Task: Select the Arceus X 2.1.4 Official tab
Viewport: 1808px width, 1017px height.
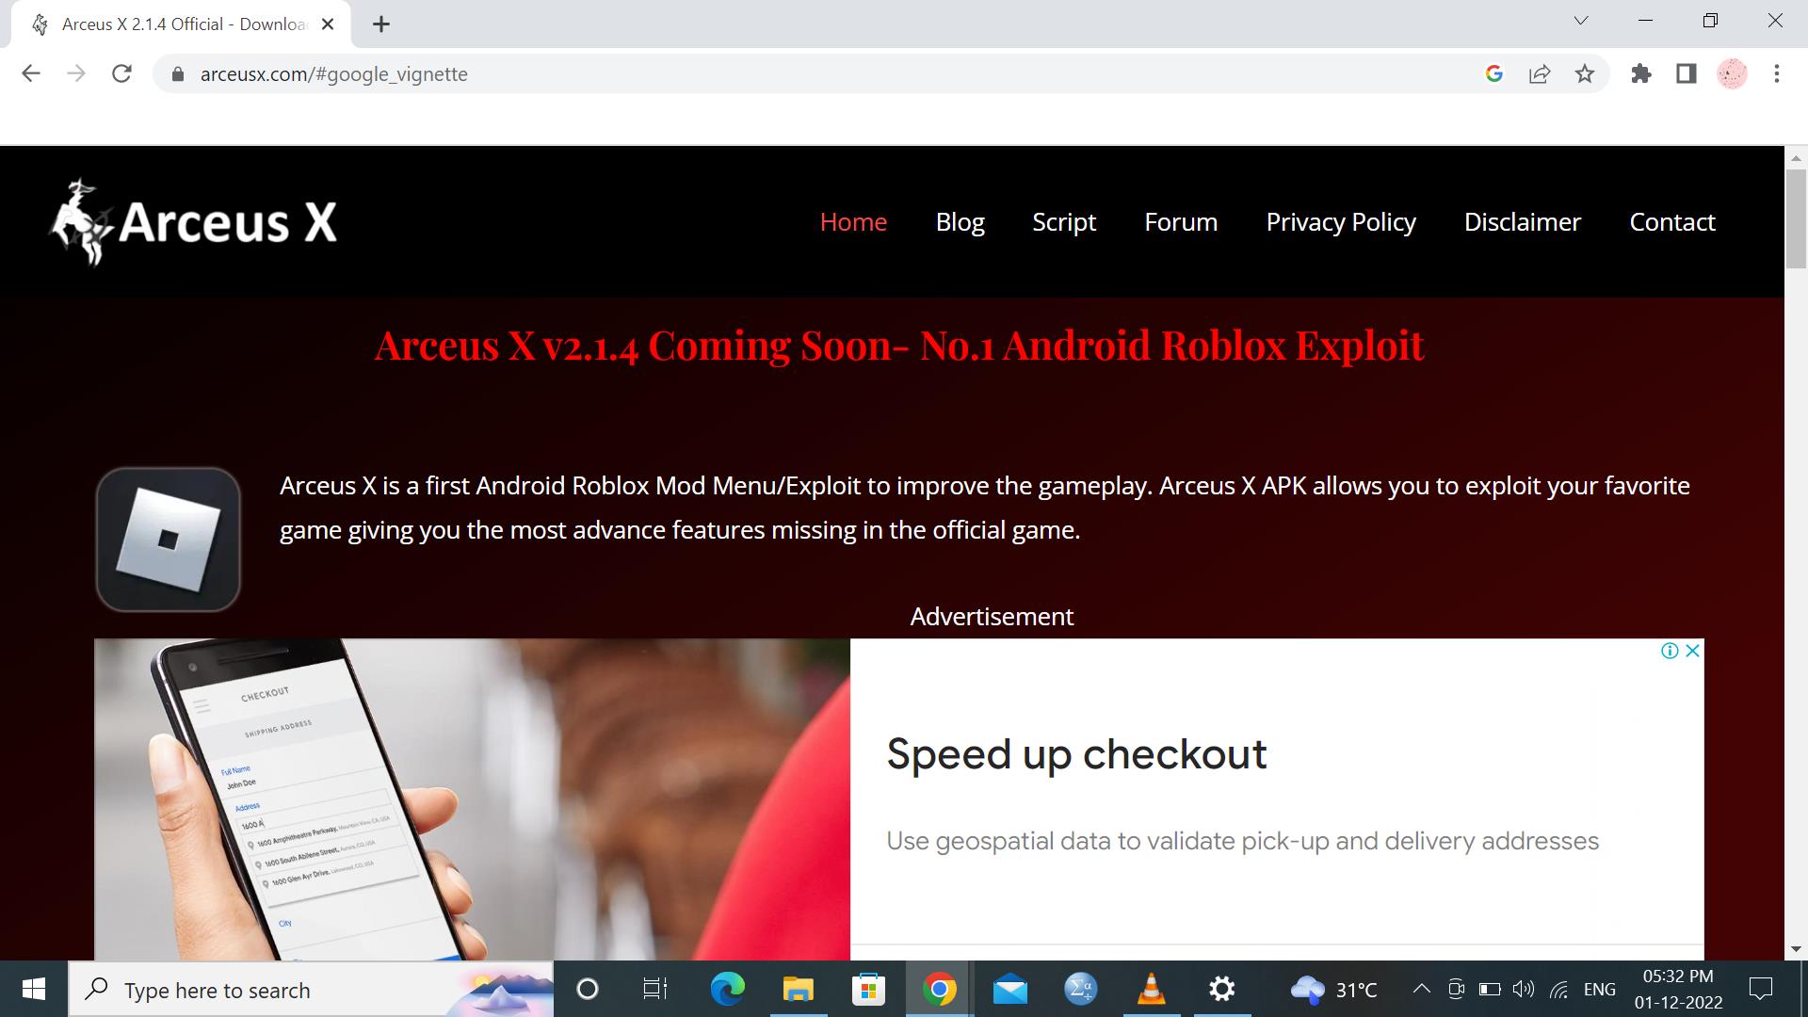Action: click(181, 24)
